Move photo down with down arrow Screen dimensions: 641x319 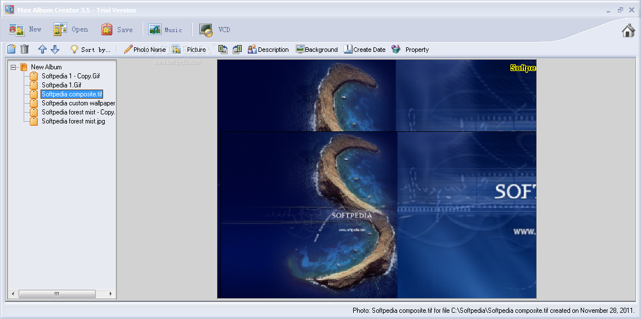pyautogui.click(x=55, y=49)
